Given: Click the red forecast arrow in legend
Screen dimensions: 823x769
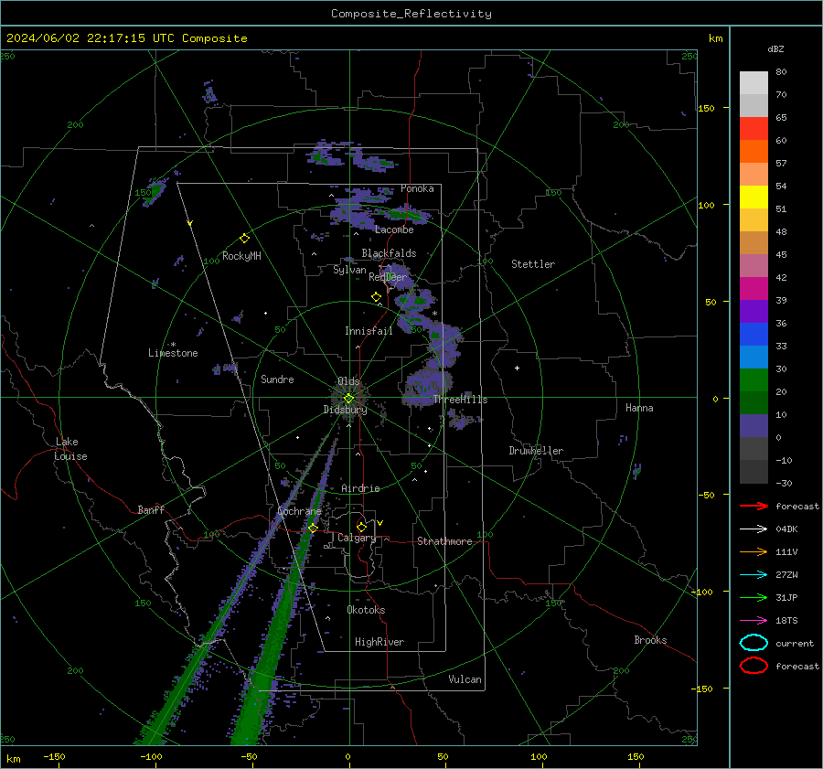Looking at the screenshot, I should point(754,506).
